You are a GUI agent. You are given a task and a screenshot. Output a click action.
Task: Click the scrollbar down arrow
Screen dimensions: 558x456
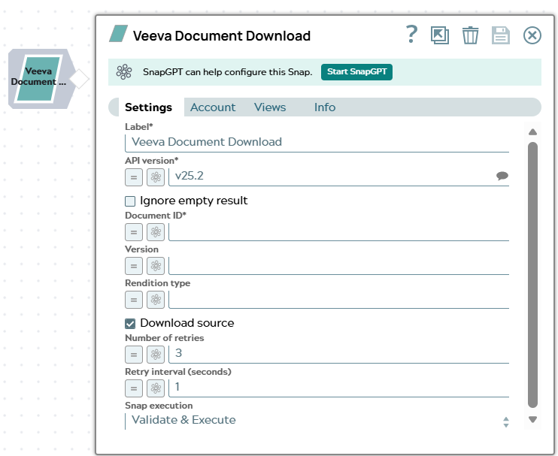tap(532, 420)
